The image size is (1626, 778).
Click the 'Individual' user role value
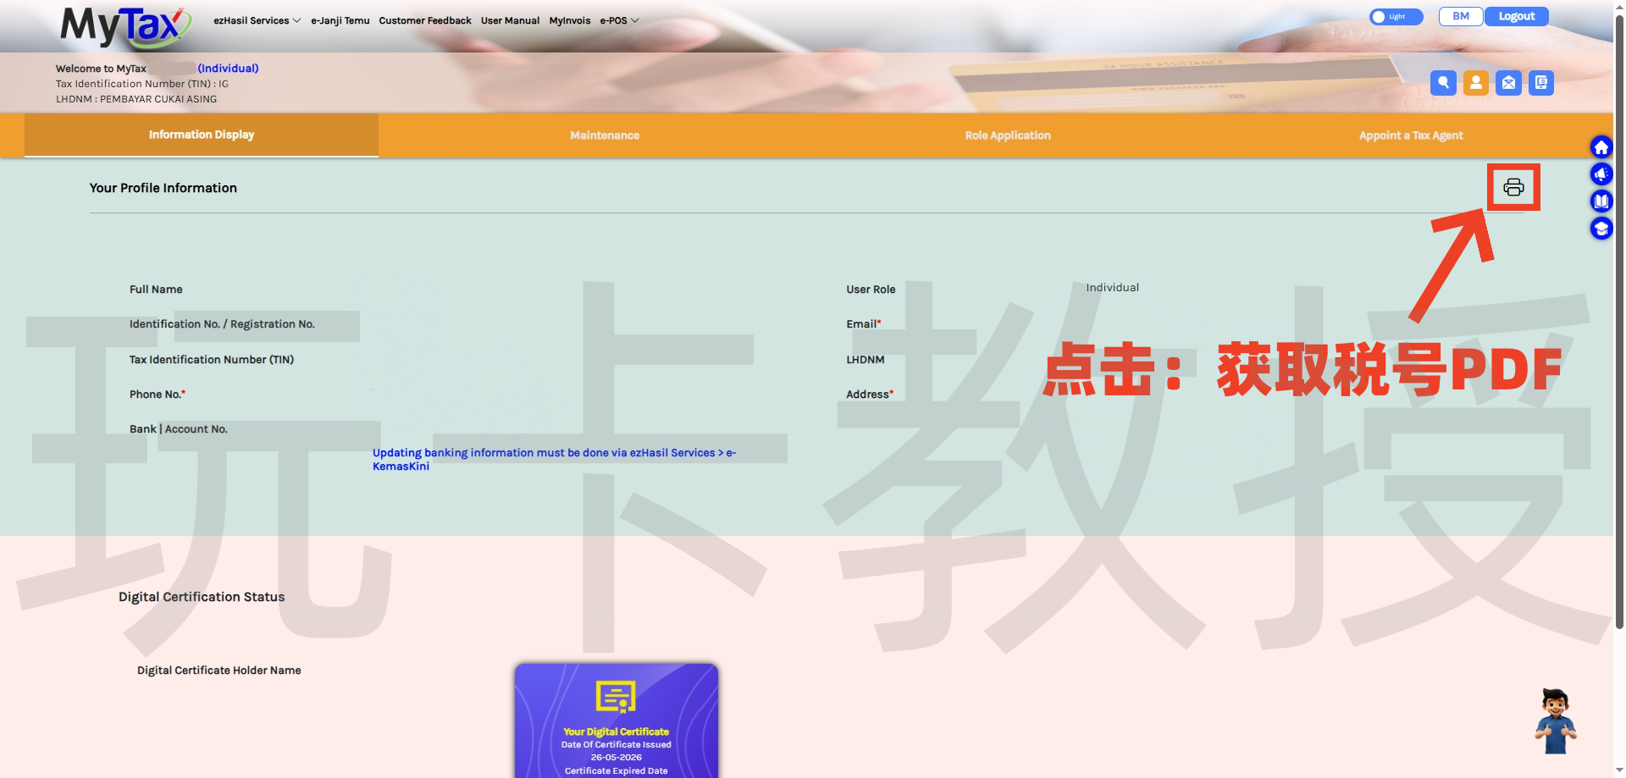point(1113,288)
